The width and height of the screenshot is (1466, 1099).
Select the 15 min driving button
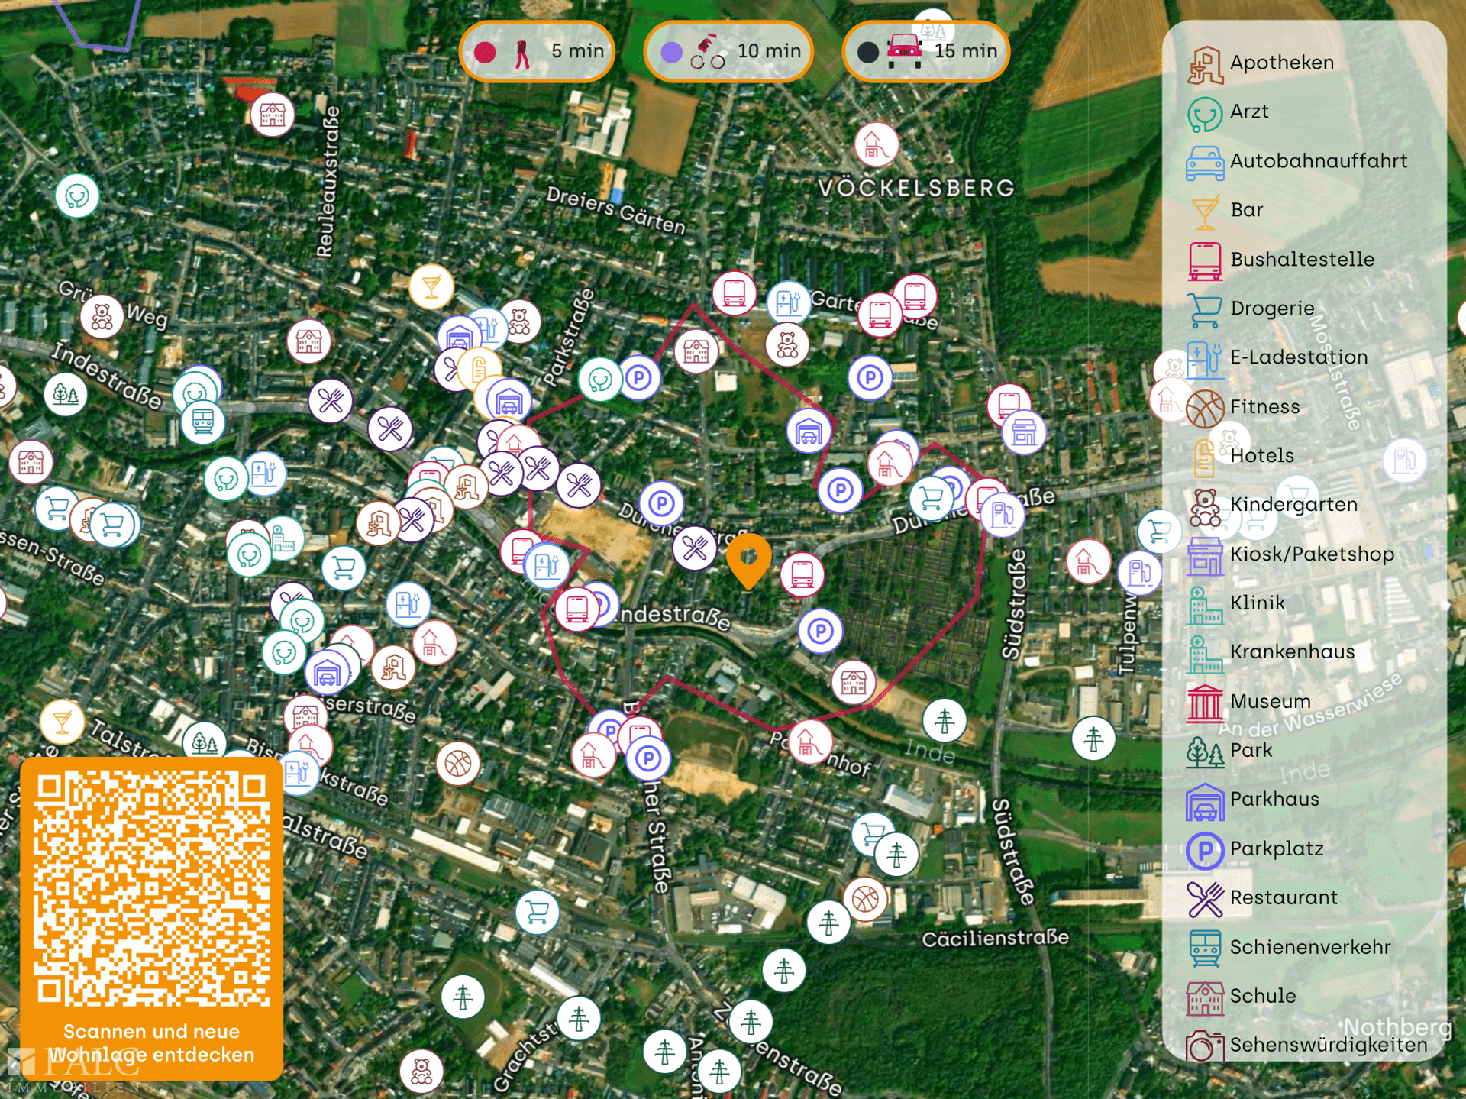click(x=926, y=51)
